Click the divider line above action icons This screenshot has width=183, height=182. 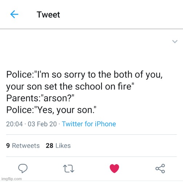pyautogui.click(x=91, y=157)
